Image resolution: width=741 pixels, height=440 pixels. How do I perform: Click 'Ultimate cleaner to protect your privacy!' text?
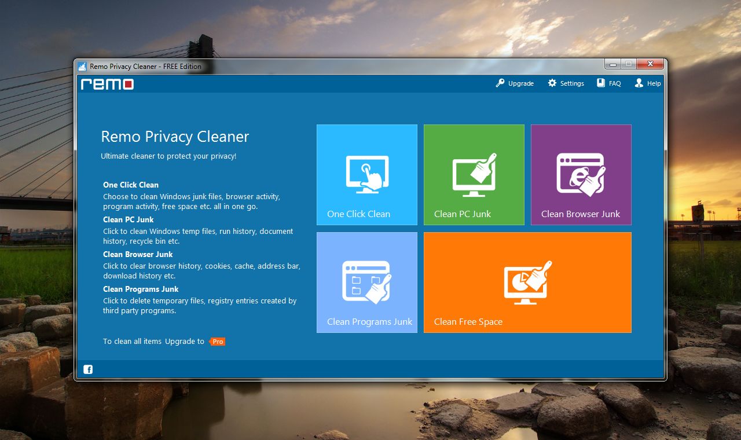pyautogui.click(x=168, y=156)
